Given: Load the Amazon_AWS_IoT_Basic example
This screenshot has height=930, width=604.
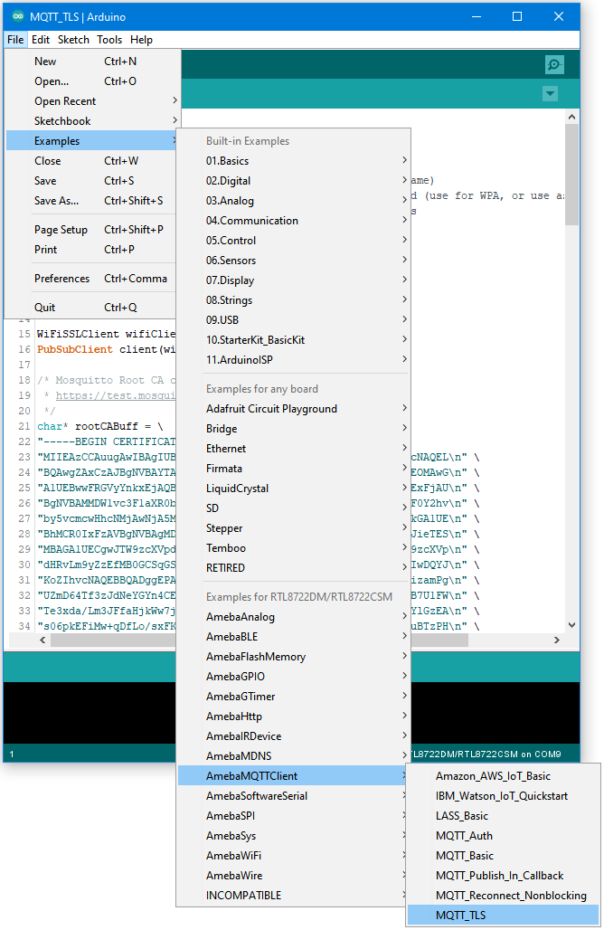Looking at the screenshot, I should tap(504, 776).
